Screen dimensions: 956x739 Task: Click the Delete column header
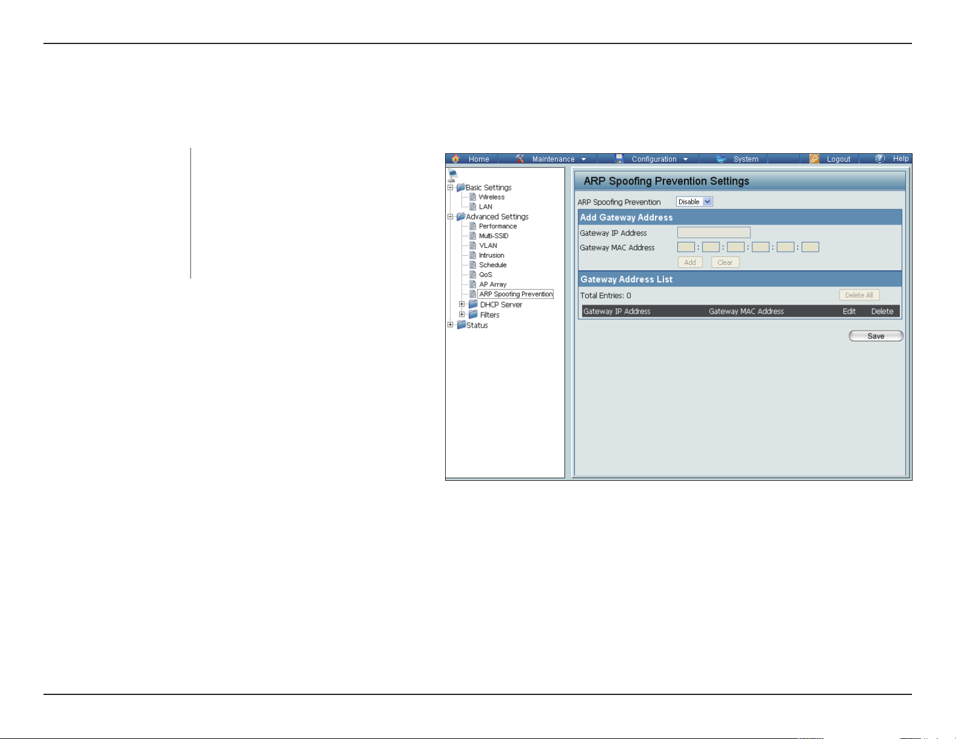point(882,311)
